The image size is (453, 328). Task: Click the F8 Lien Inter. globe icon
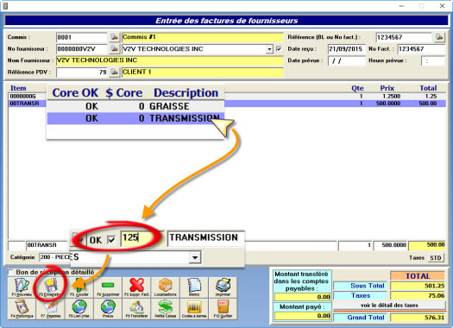(x=79, y=309)
